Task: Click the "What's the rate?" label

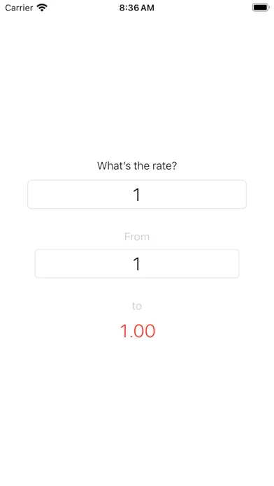Action: click(137, 165)
